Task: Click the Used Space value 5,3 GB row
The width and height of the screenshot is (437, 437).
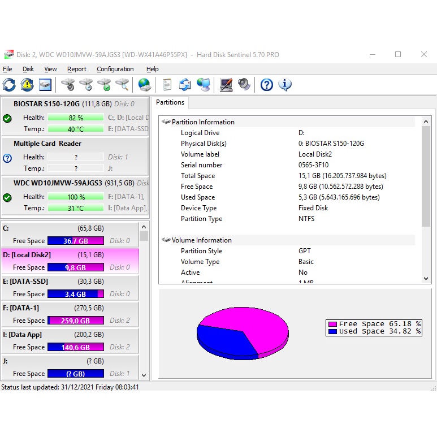Action: click(x=339, y=197)
